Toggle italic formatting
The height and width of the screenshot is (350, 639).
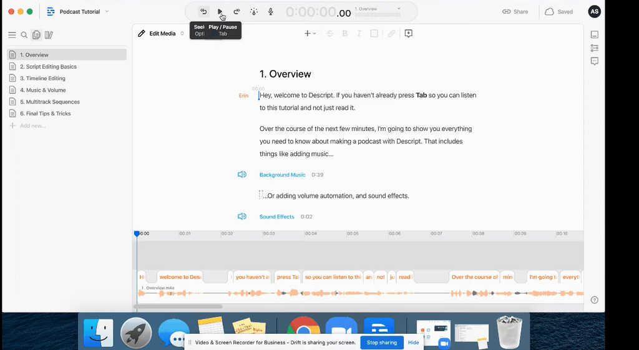(x=359, y=34)
